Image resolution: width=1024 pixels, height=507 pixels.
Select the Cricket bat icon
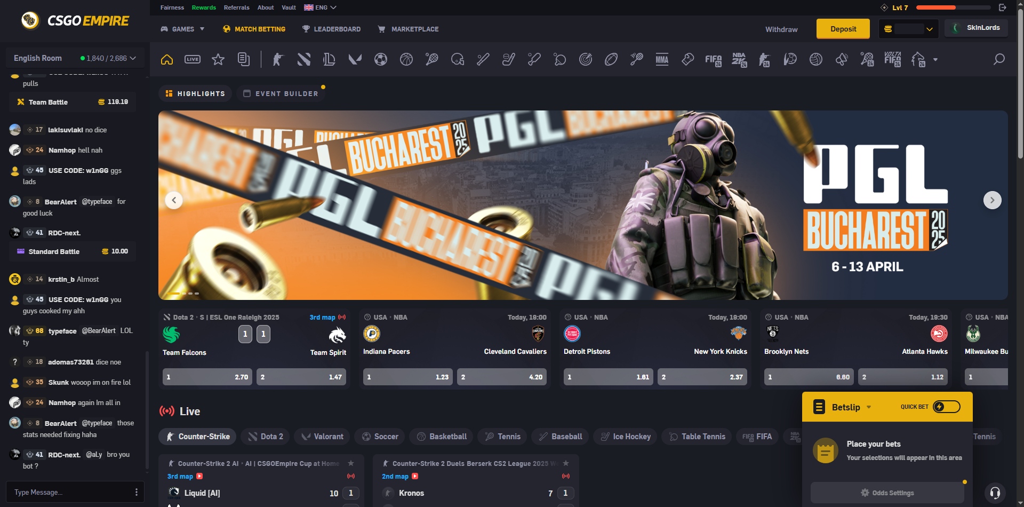[x=534, y=59]
